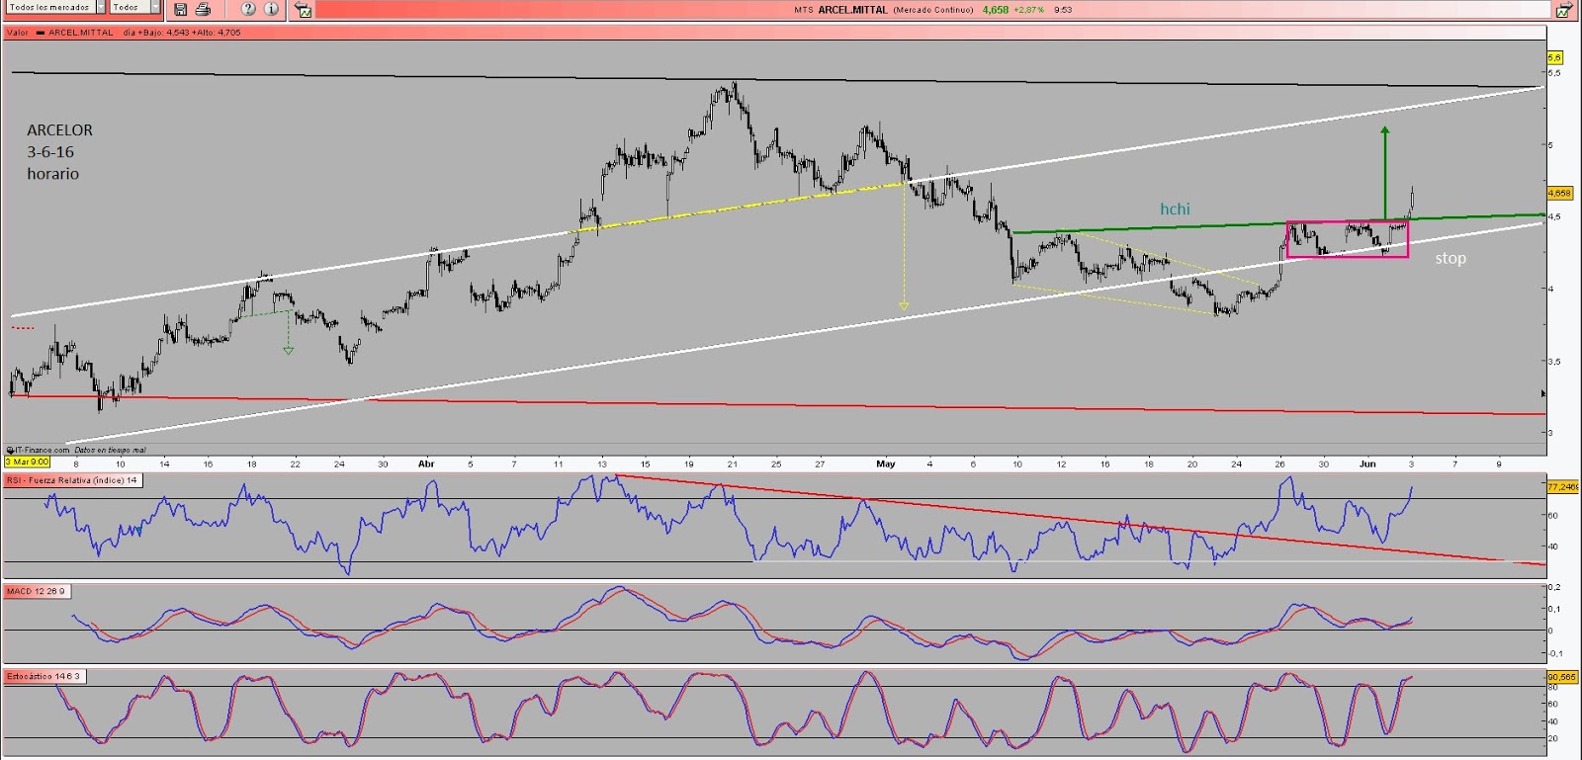Click the information (i) icon
Image resolution: width=1582 pixels, height=760 pixels.
tap(271, 9)
